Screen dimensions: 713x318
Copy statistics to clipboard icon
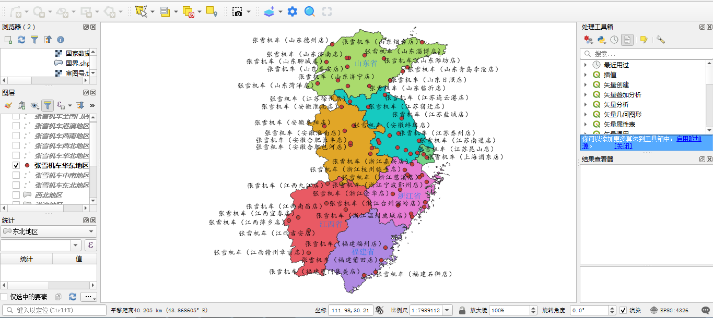[59, 297]
